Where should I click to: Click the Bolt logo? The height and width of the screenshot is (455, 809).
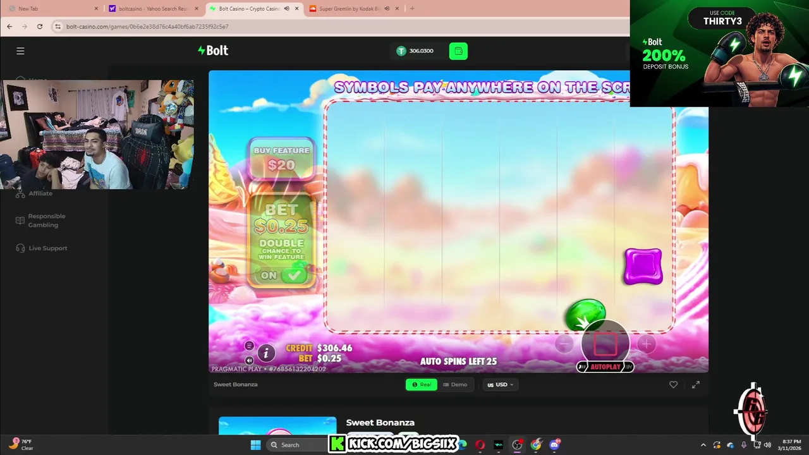point(213,51)
